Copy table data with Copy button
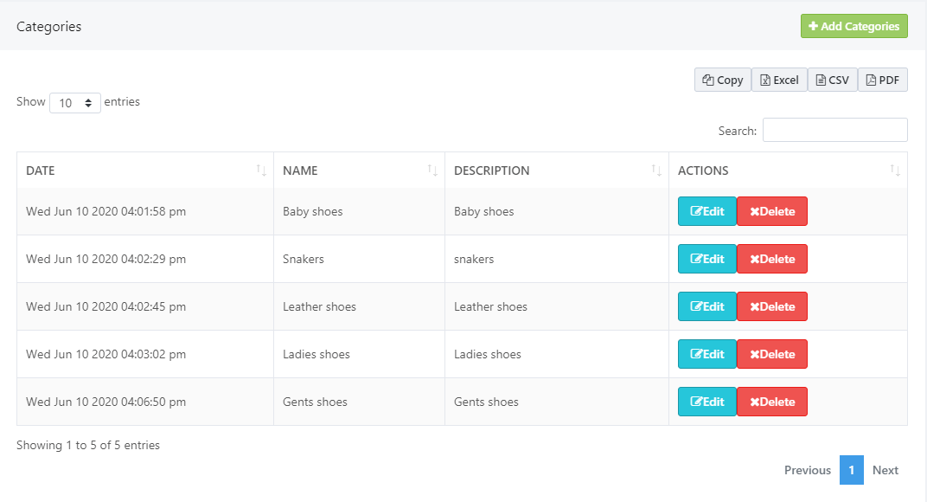The height and width of the screenshot is (502, 927). click(x=722, y=80)
